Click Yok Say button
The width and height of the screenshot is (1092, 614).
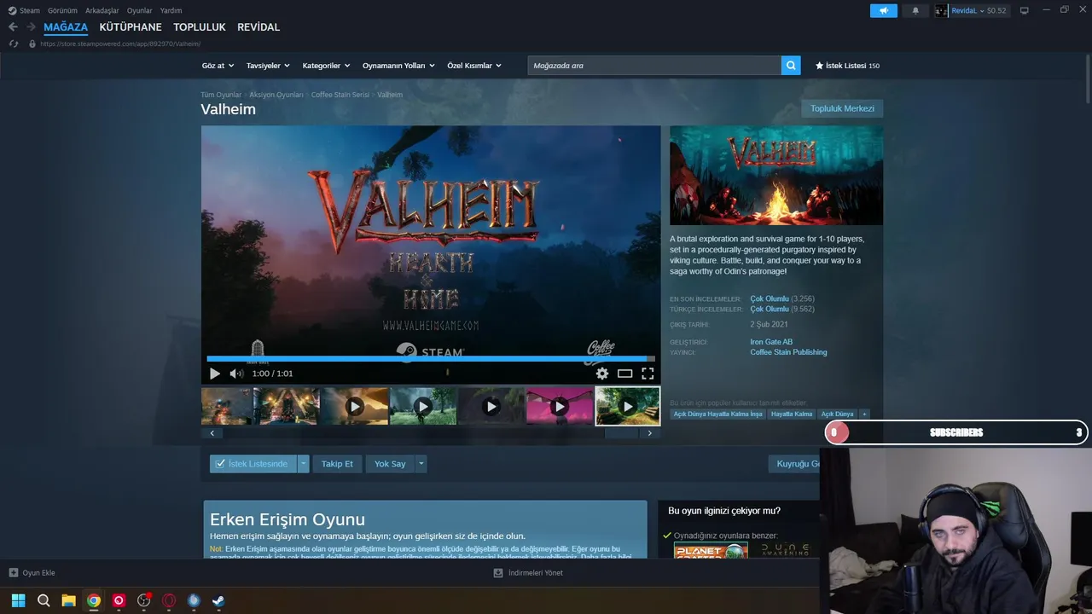[x=390, y=464]
